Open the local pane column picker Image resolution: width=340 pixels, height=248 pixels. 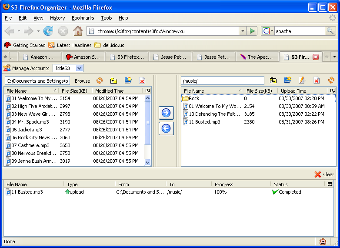click(148, 90)
